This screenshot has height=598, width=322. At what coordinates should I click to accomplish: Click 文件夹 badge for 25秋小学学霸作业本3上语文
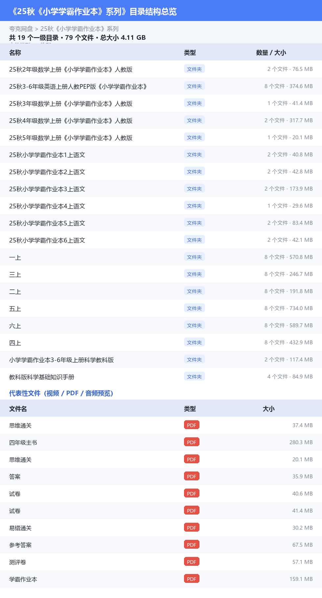195,189
